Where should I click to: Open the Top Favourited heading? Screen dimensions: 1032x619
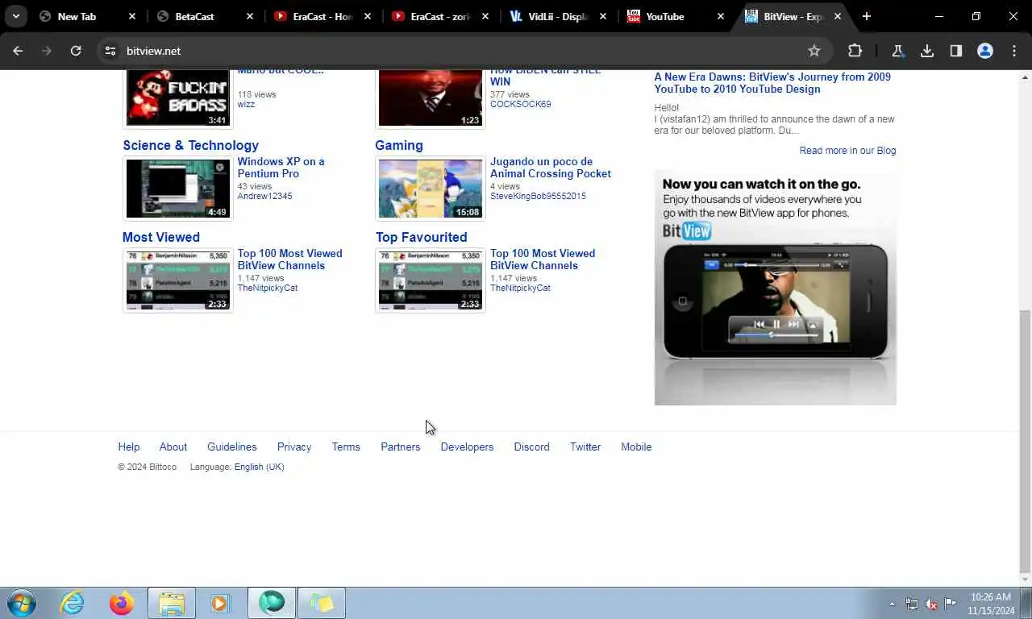(422, 237)
